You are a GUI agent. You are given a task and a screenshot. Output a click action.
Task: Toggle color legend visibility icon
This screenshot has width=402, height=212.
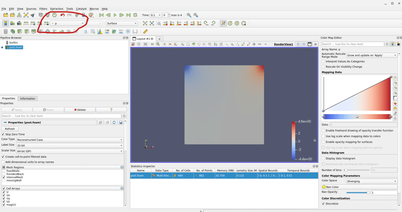click(5, 23)
